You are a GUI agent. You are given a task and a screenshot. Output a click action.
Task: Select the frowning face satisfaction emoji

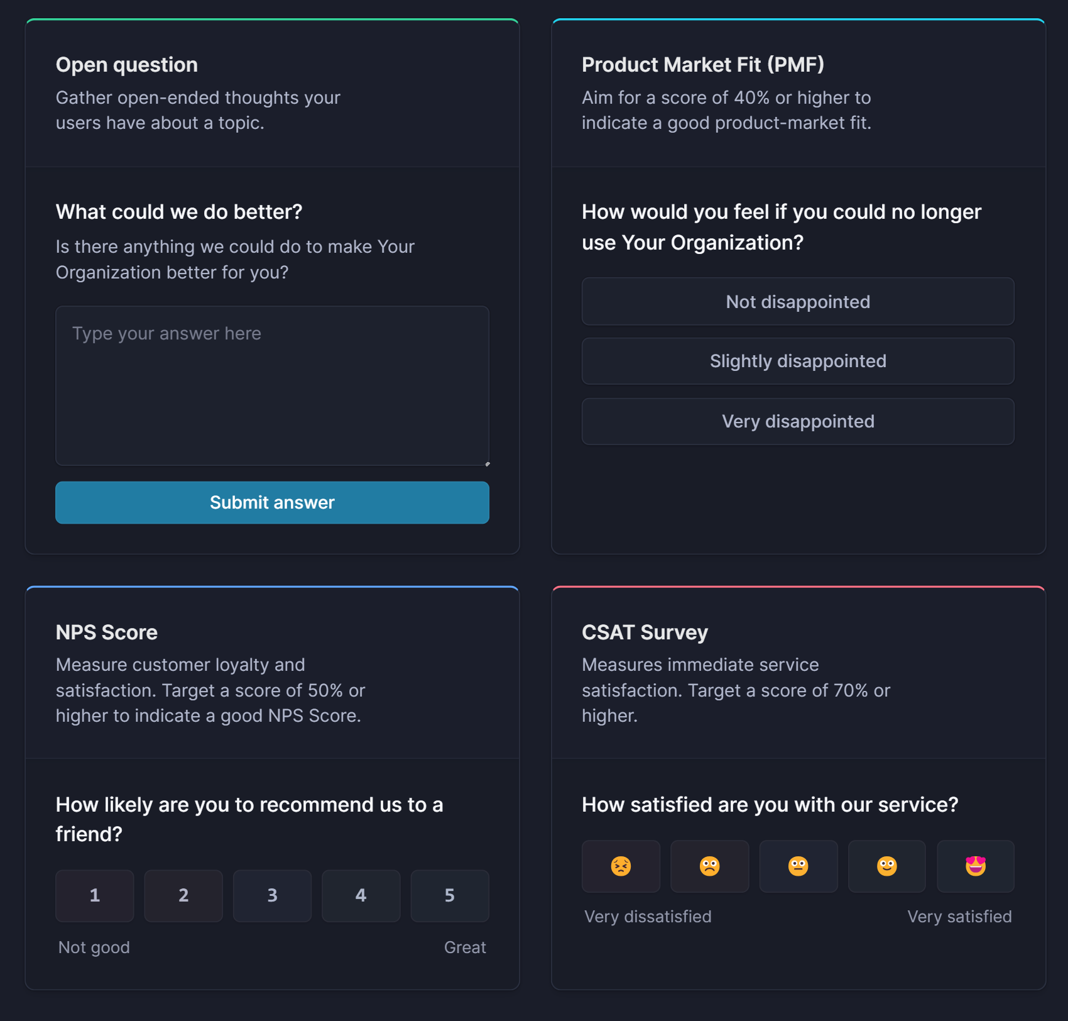tap(709, 866)
